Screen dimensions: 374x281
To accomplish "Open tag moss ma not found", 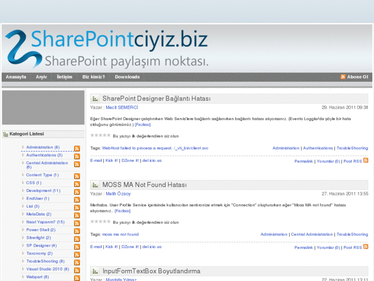I will coord(120,235).
